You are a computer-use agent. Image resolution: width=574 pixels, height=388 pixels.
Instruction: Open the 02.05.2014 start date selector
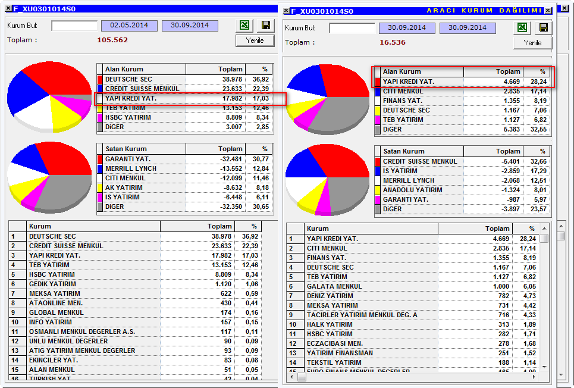point(129,26)
